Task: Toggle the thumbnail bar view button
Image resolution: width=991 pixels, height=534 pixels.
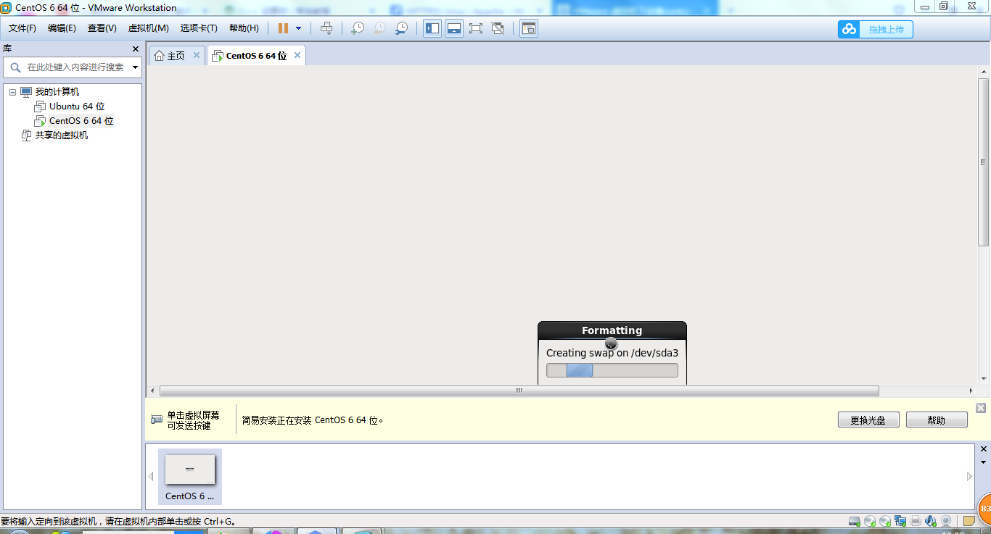Action: click(454, 28)
